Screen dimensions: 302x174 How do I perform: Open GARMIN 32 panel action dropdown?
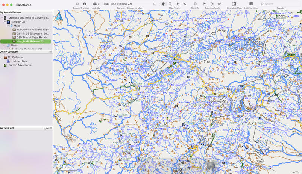click(46, 128)
